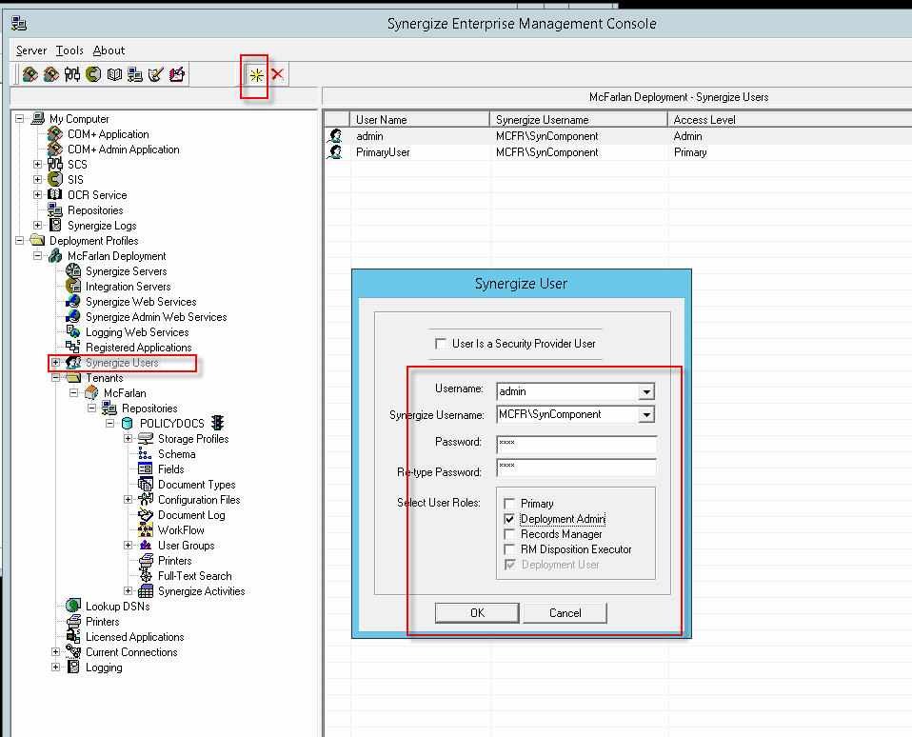Click the notepad-with-pencil toolbar icon
The width and height of the screenshot is (912, 737).
[177, 74]
